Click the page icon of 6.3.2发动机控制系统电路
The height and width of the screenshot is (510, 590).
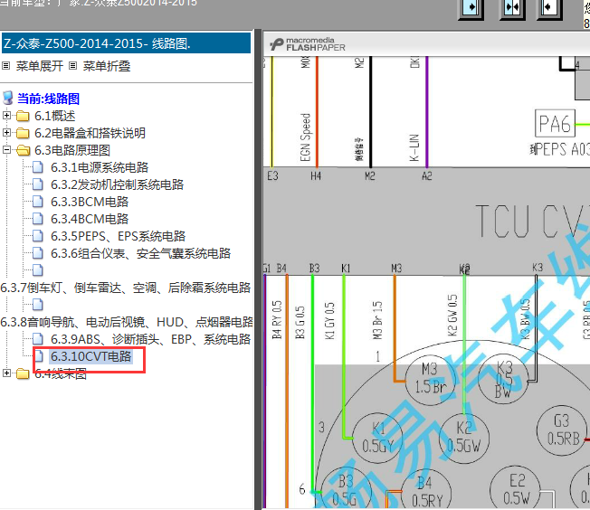[38, 184]
